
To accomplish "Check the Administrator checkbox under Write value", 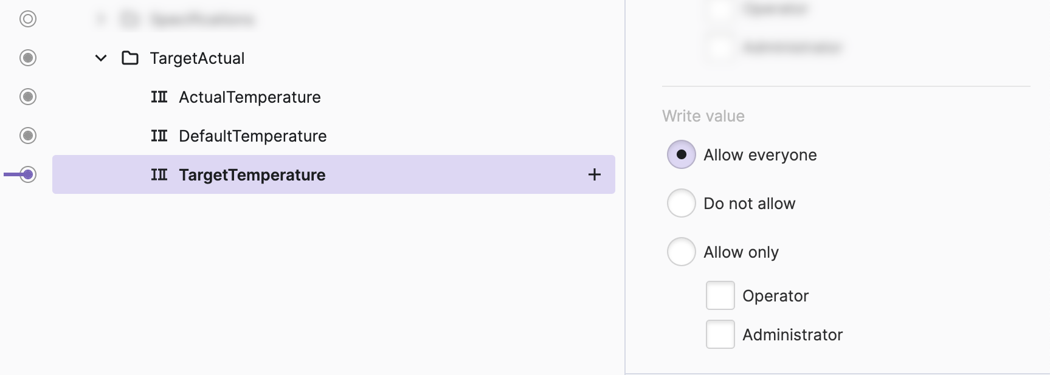I will point(720,335).
